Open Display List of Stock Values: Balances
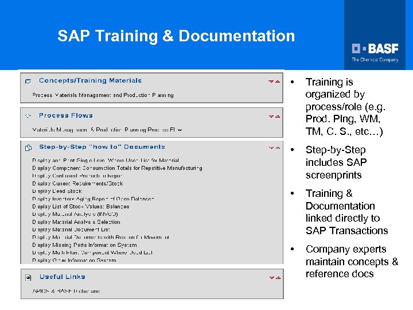The width and height of the screenshot is (413, 310). click(x=81, y=207)
